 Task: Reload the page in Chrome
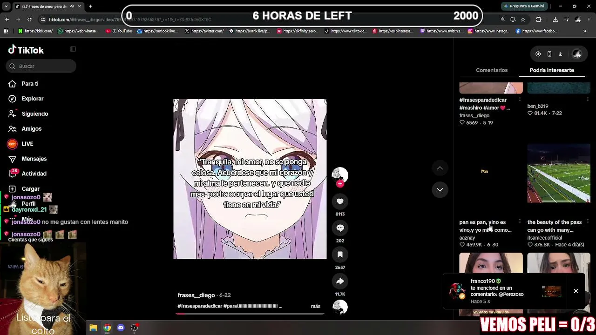(x=29, y=20)
